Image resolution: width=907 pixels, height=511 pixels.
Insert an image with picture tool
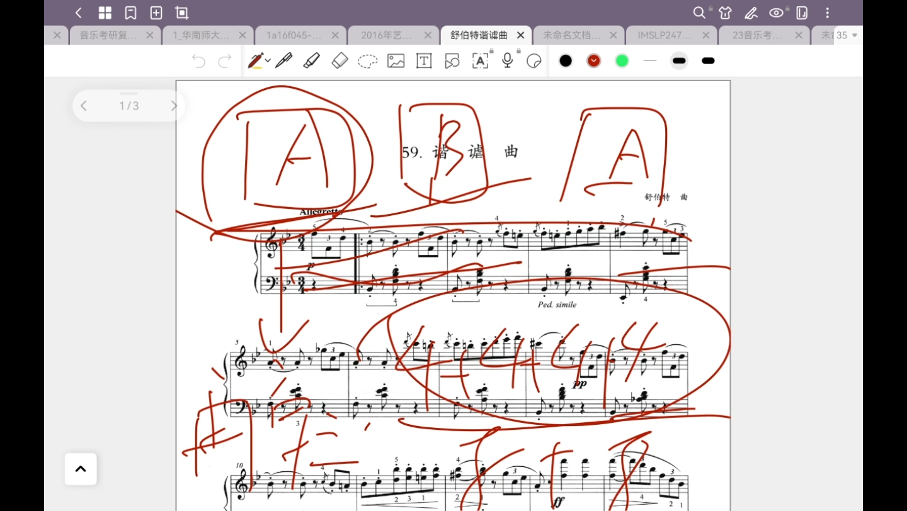click(396, 61)
